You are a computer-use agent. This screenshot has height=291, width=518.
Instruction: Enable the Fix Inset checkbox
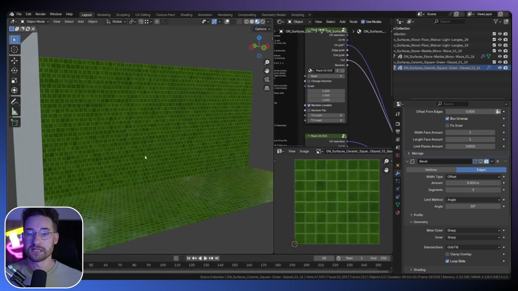447,126
